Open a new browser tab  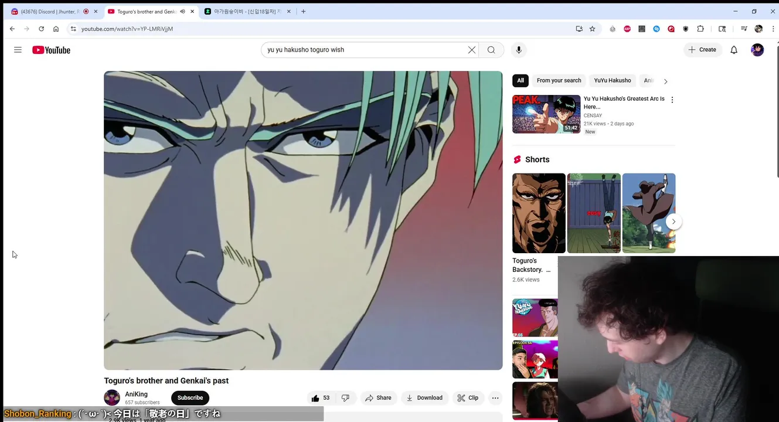[303, 11]
